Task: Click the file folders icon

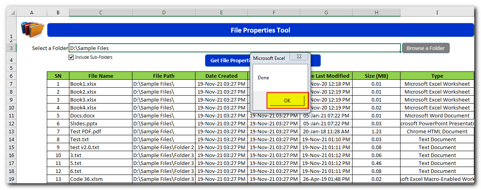Action: pos(32,29)
